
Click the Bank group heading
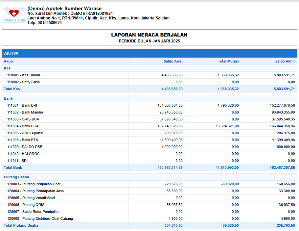pos(8,98)
